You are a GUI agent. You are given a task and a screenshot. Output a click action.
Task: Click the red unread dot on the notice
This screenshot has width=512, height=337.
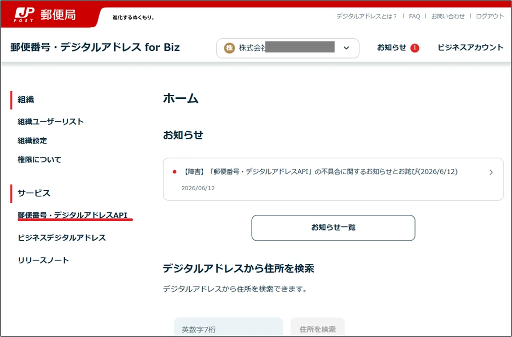point(174,172)
